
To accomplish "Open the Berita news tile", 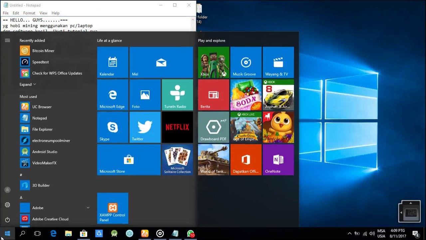I will pos(213,95).
